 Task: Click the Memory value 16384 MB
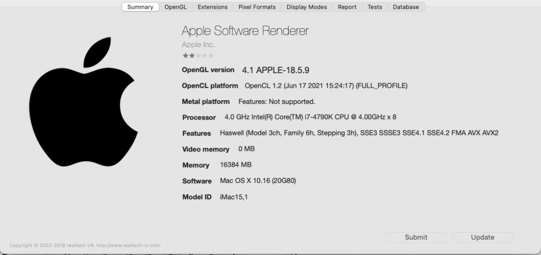(x=236, y=165)
